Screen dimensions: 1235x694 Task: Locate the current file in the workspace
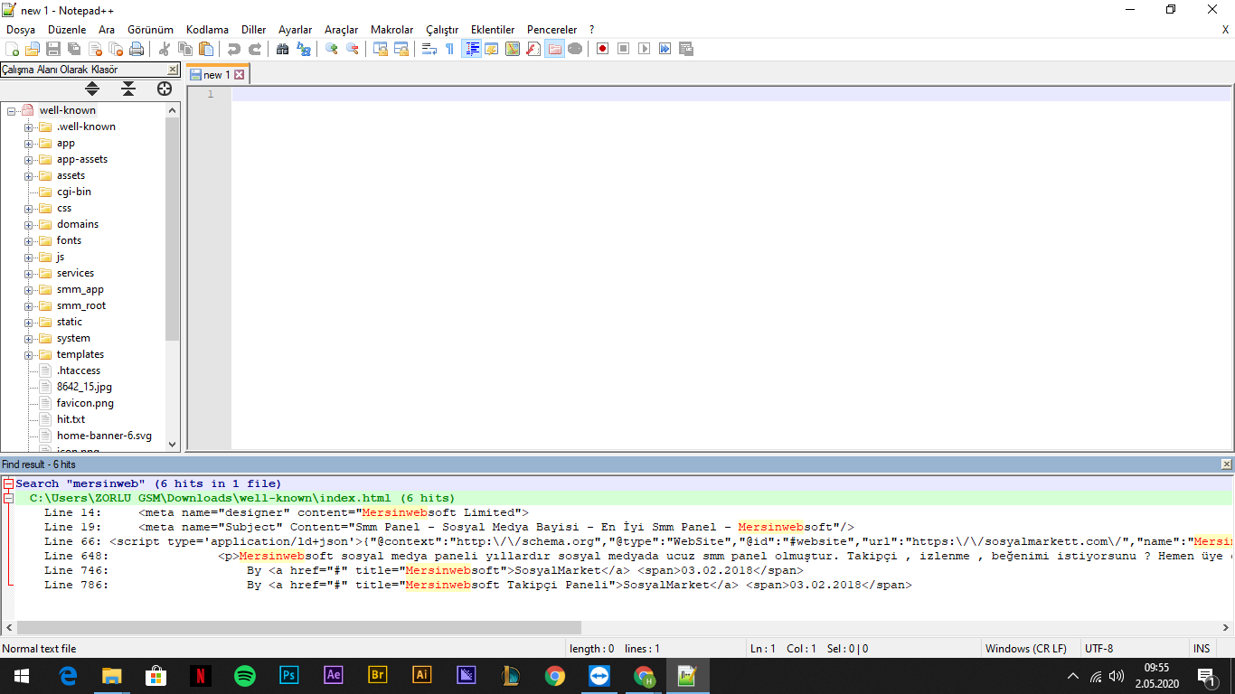click(x=165, y=89)
